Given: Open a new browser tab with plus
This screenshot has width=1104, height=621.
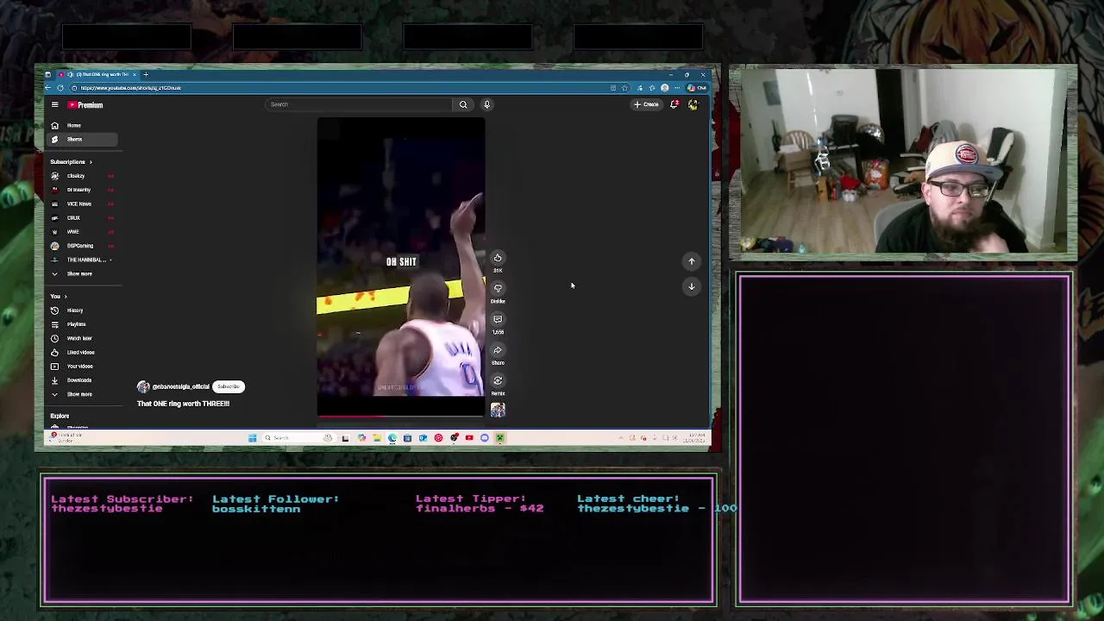Looking at the screenshot, I should click(146, 74).
